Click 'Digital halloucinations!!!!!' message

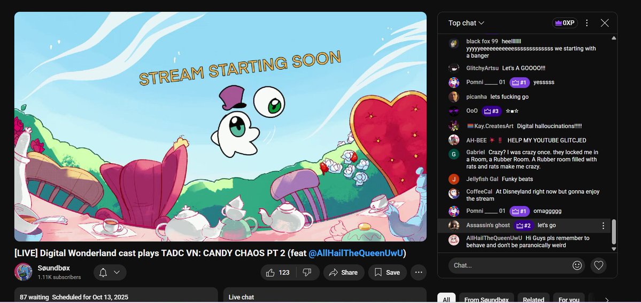(549, 126)
